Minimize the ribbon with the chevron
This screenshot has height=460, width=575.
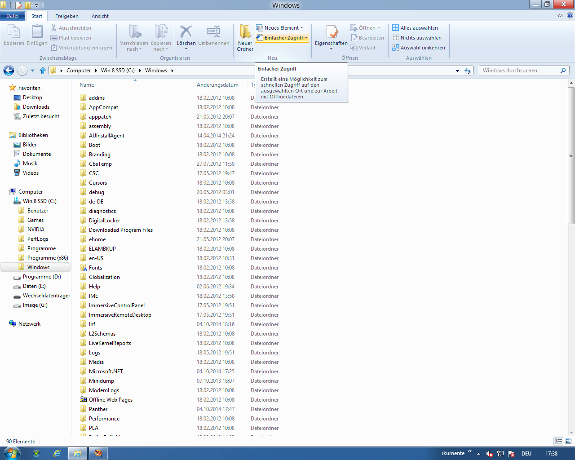coord(560,15)
